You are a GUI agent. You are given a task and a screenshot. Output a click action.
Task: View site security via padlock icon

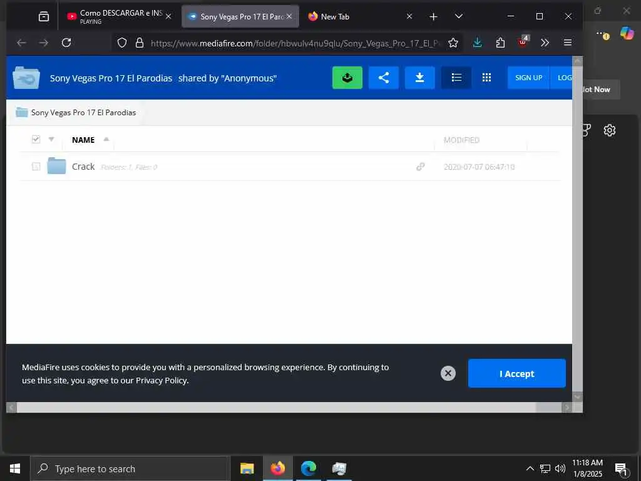[140, 43]
